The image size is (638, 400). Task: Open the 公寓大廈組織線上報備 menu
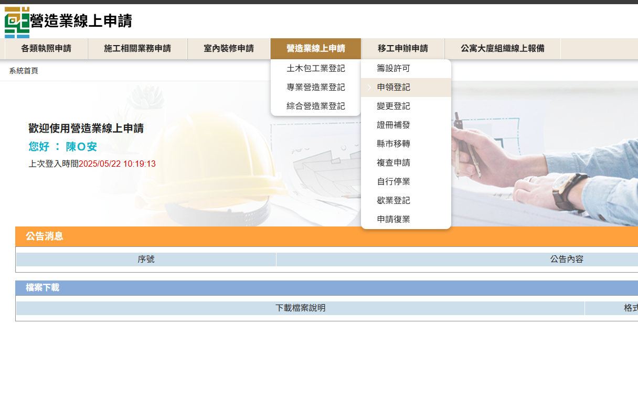pyautogui.click(x=503, y=49)
